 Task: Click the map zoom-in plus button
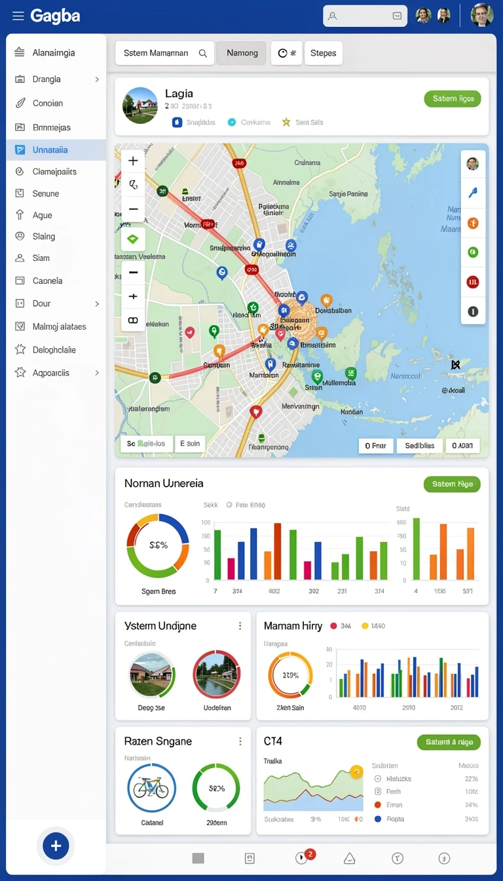pos(133,161)
